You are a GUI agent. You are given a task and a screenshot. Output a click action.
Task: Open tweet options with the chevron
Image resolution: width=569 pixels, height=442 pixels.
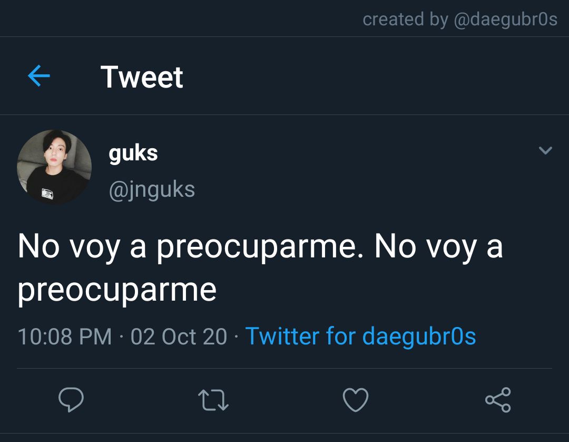coord(545,150)
